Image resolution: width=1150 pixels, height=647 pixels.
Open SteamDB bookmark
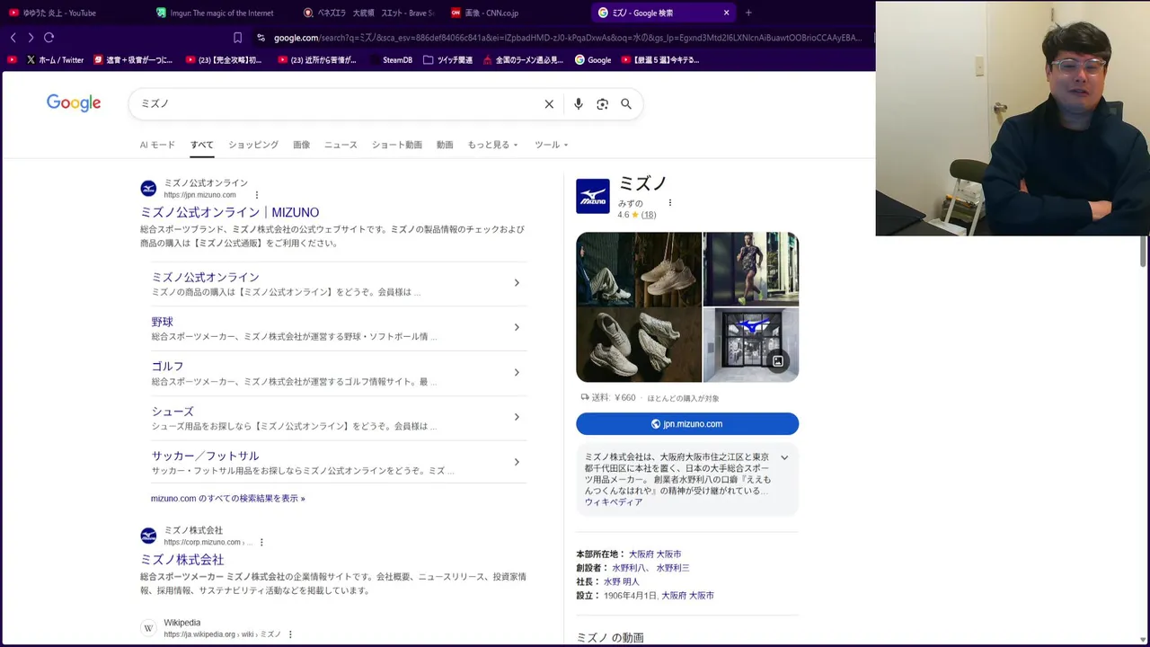390,60
